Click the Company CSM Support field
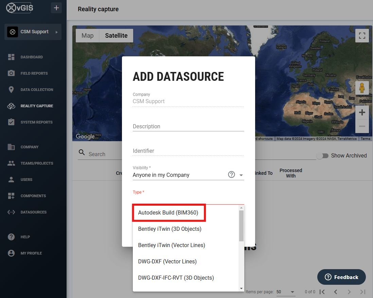The width and height of the screenshot is (373, 298). [189, 101]
